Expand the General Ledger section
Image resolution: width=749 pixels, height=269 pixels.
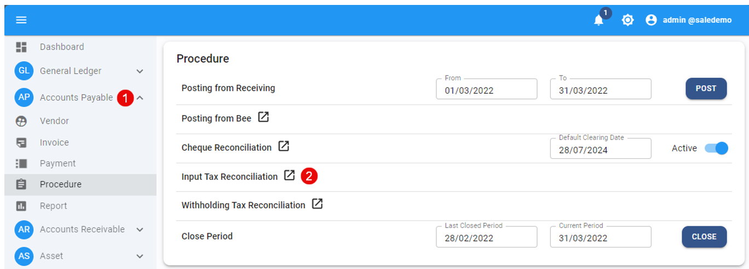(x=140, y=71)
